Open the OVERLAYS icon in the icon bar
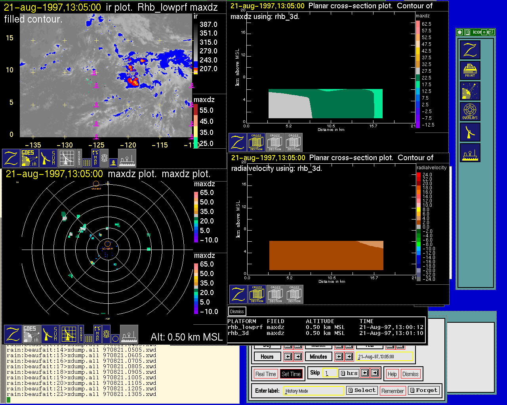 tap(470, 112)
